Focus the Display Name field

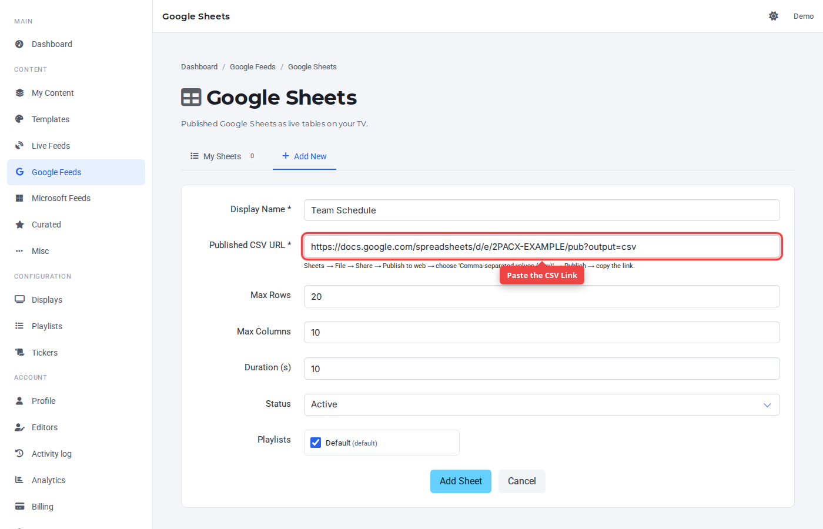pos(541,210)
